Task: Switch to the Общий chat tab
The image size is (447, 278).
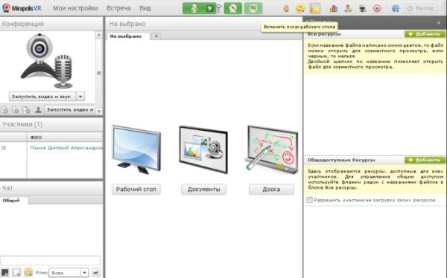Action: pos(11,200)
